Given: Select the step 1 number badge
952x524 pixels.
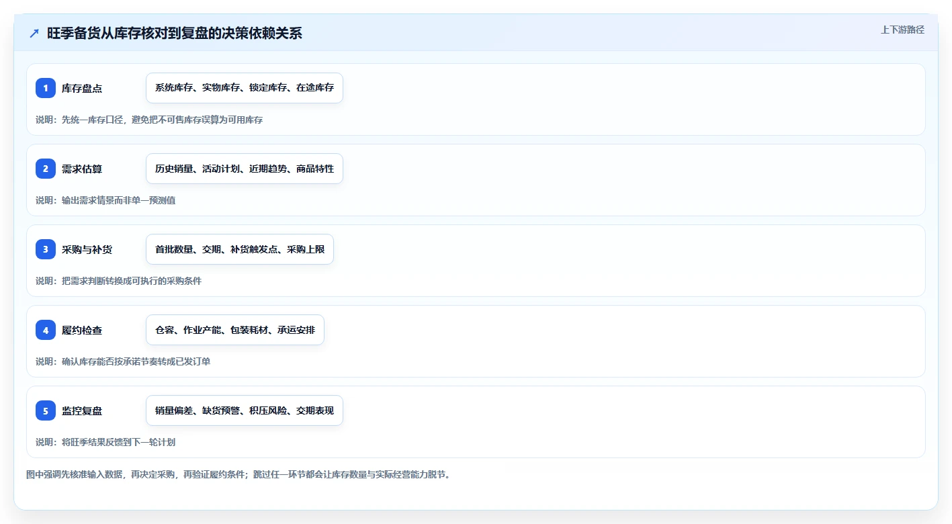Looking at the screenshot, I should coord(46,88).
